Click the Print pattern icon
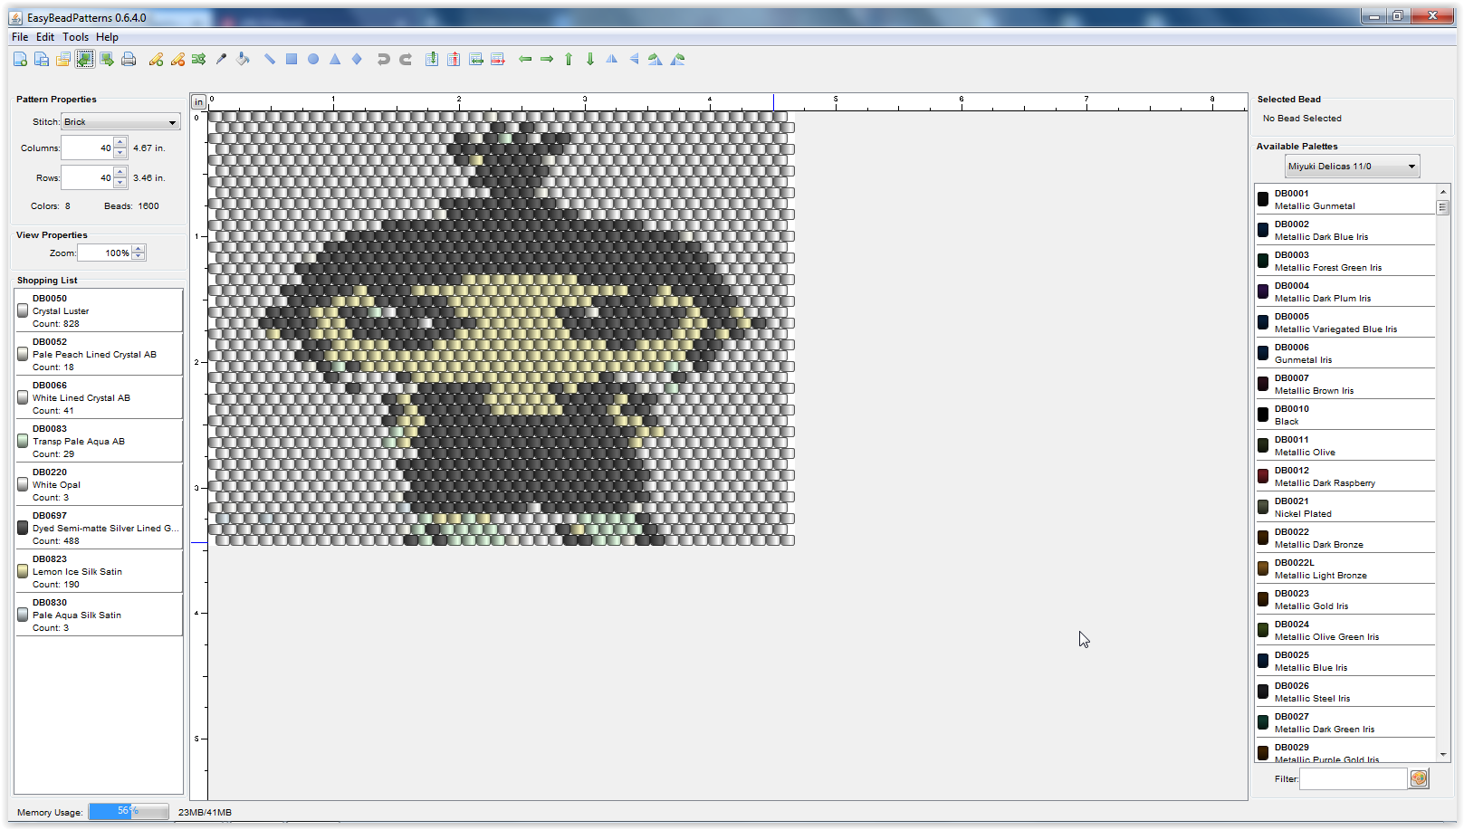Viewport: 1464px width, 830px height. pos(129,59)
